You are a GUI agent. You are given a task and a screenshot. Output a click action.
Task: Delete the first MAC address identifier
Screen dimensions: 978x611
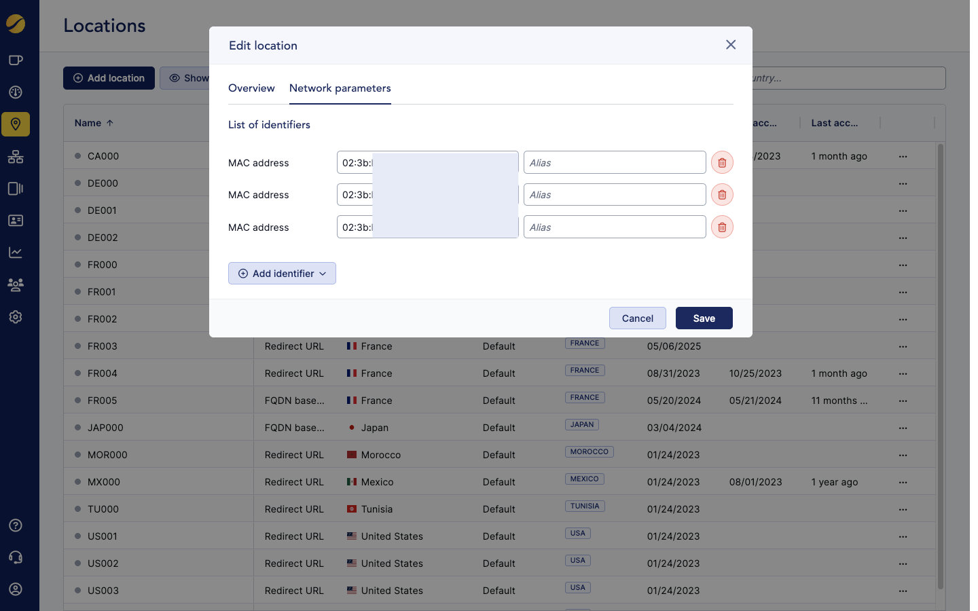click(722, 163)
